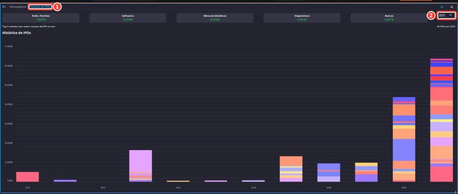Click the 10,000B y-axis label
The width and height of the screenshot is (458, 194).
(x=9, y=162)
